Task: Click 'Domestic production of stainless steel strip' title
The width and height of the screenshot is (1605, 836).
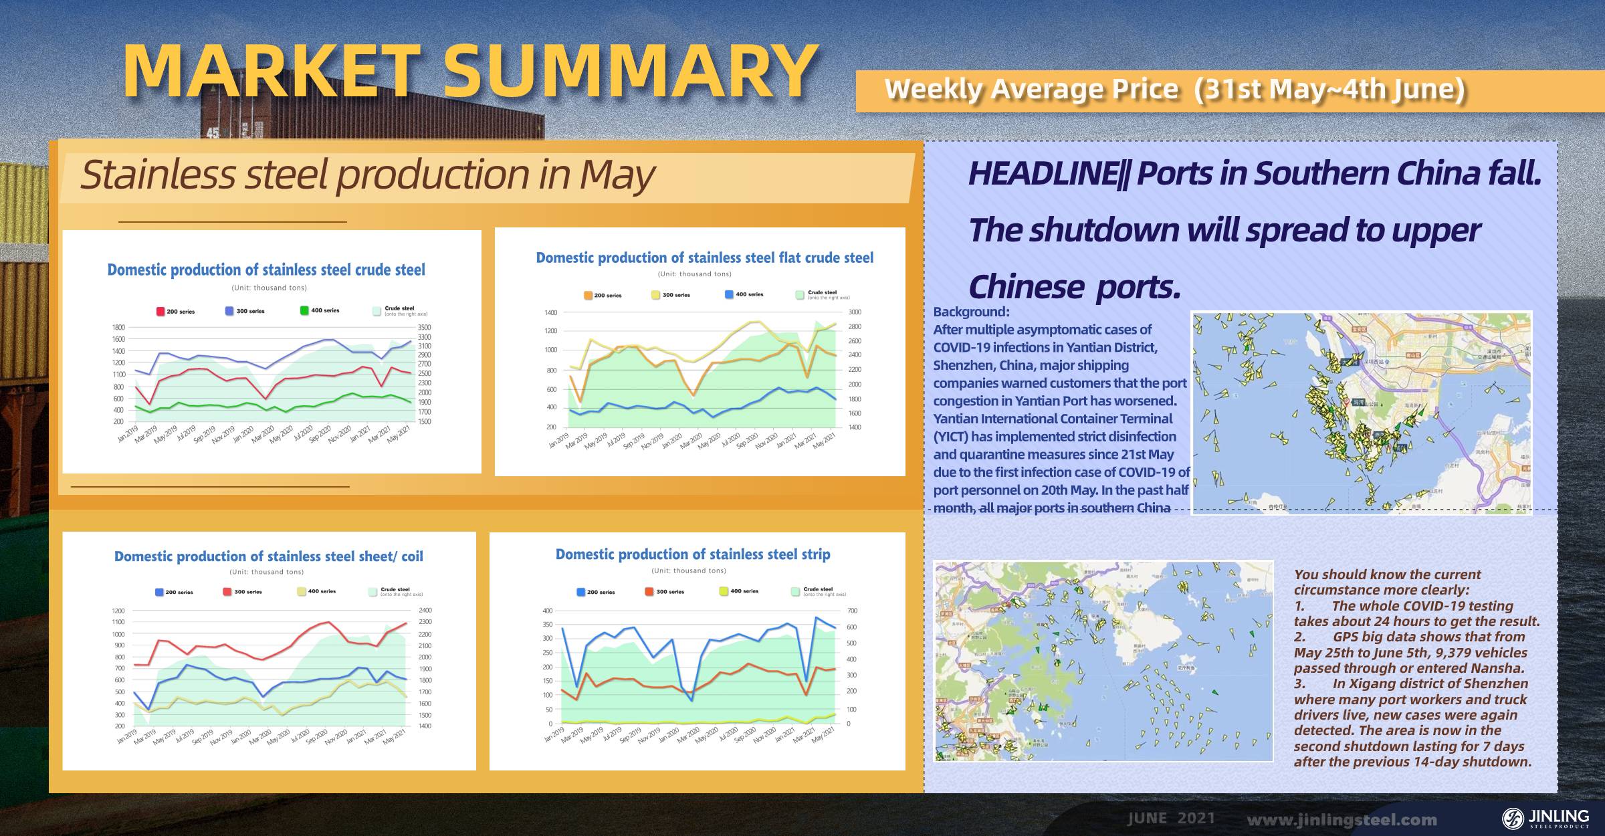Action: (693, 554)
